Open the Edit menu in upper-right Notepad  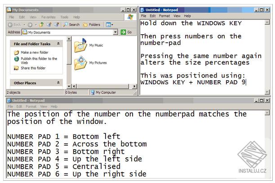(x=153, y=16)
